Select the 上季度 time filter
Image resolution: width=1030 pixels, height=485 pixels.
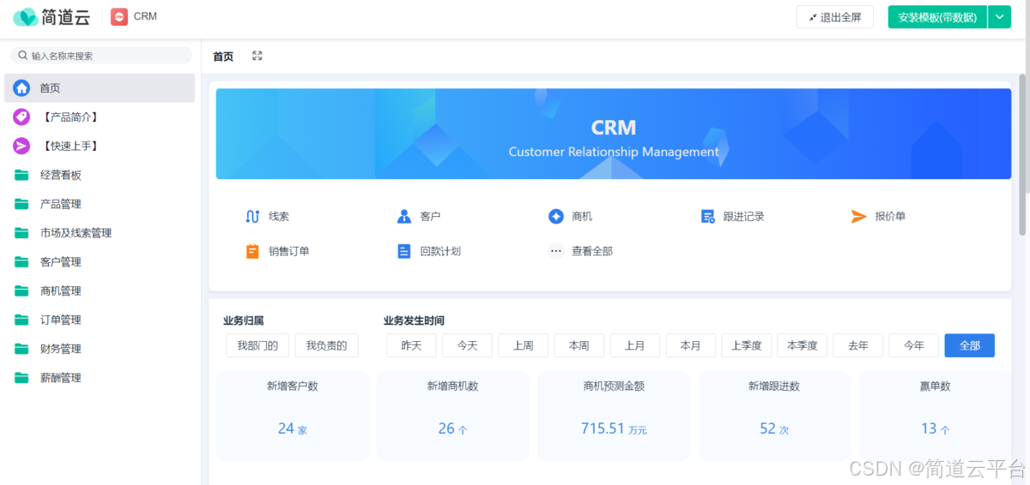pyautogui.click(x=747, y=345)
